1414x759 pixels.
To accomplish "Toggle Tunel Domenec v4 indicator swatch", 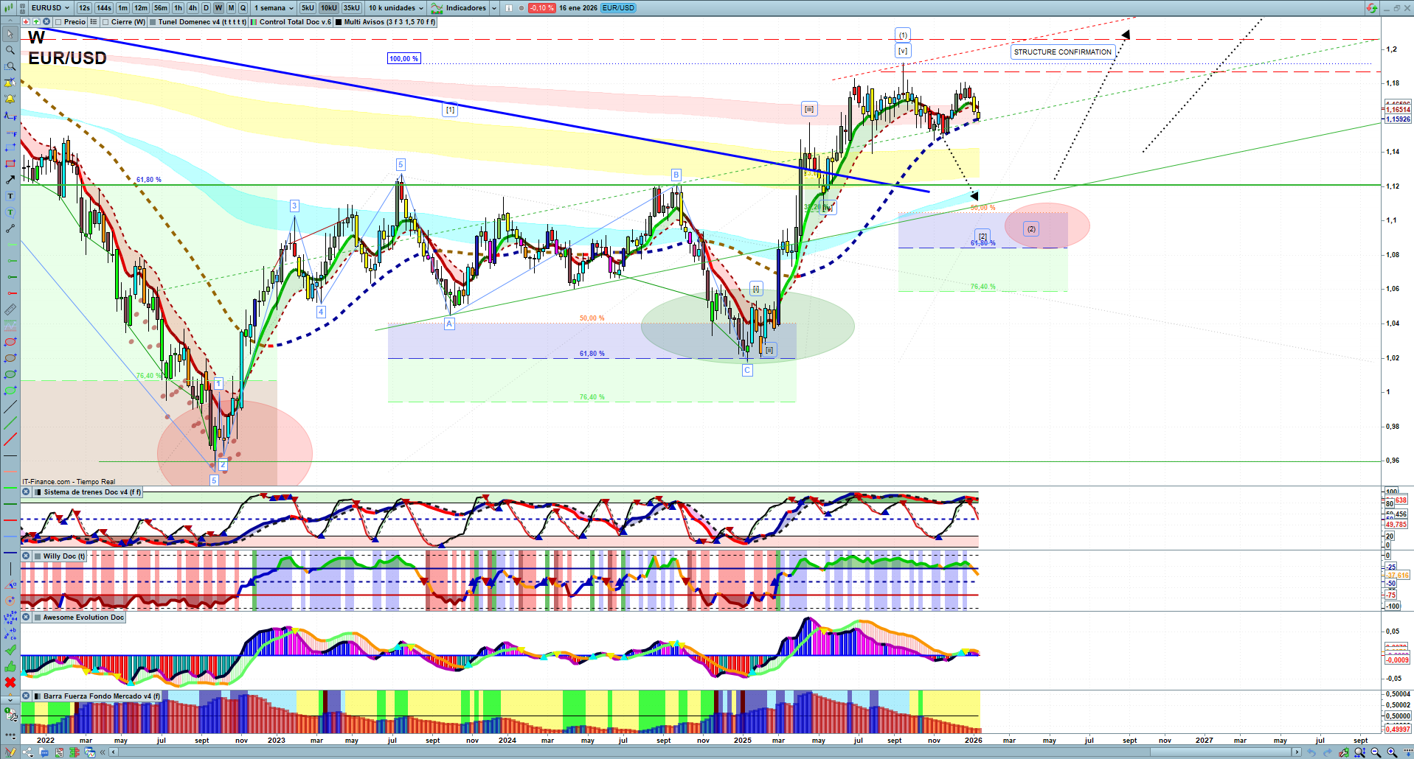I will pyautogui.click(x=153, y=22).
